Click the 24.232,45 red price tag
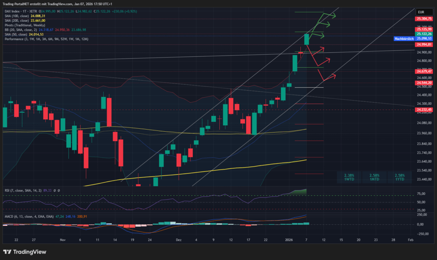The width and height of the screenshot is (437, 260). (424, 110)
